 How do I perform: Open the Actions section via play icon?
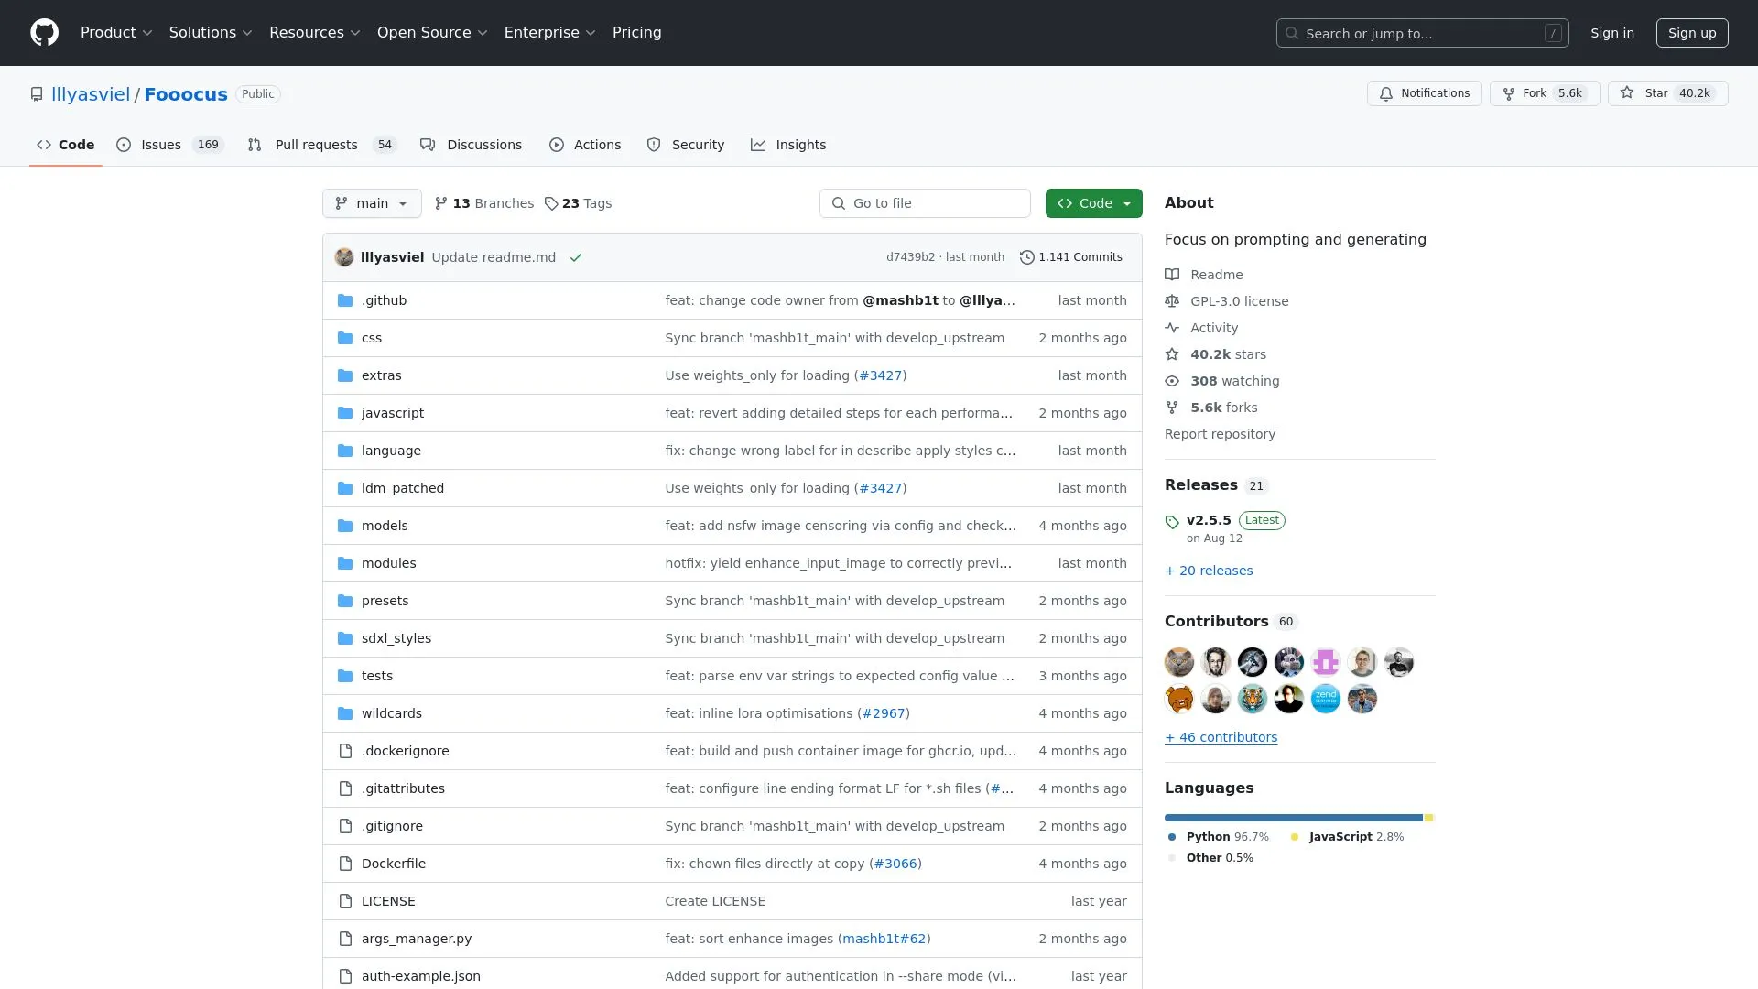557,145
